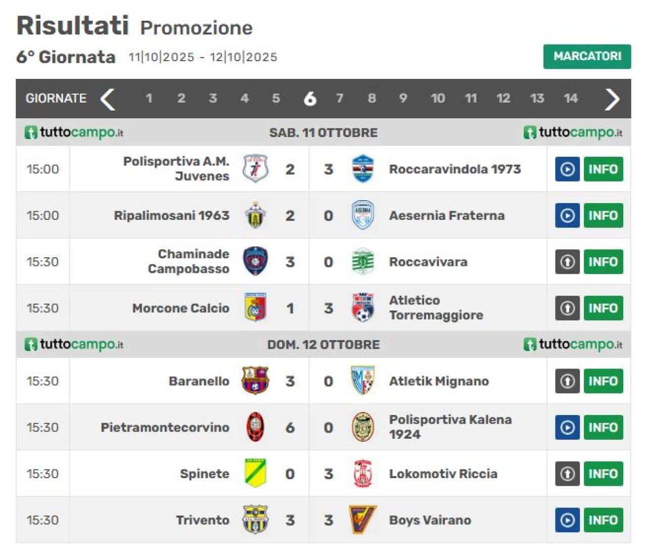Click the Roccaravindola 1973 team crest
The image size is (647, 557).
pos(362,169)
